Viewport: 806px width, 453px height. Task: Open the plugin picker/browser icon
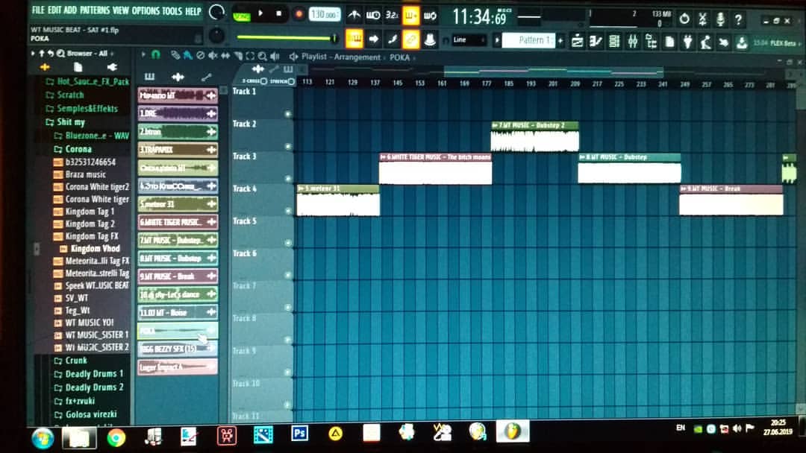tap(652, 41)
